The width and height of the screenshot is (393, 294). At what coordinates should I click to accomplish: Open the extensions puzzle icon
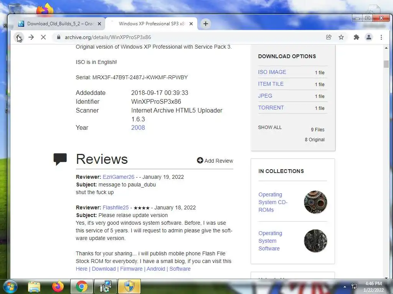point(356,37)
